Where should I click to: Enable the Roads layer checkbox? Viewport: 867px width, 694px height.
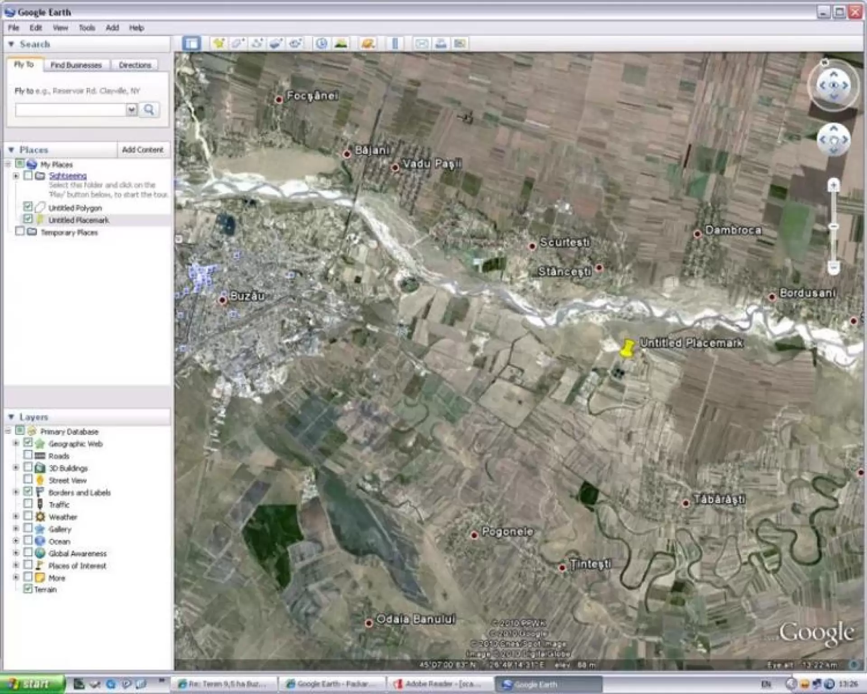[28, 455]
